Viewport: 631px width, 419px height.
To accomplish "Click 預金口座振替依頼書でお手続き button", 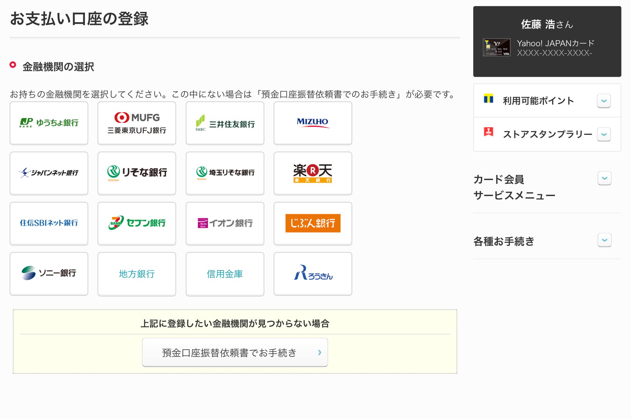I will tap(235, 352).
